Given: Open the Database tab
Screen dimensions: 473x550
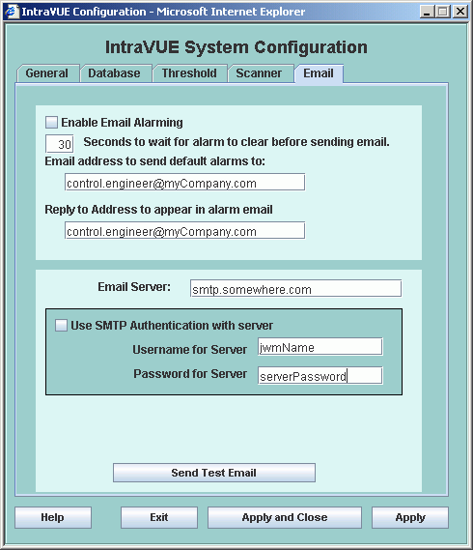Looking at the screenshot, I should tap(115, 73).
